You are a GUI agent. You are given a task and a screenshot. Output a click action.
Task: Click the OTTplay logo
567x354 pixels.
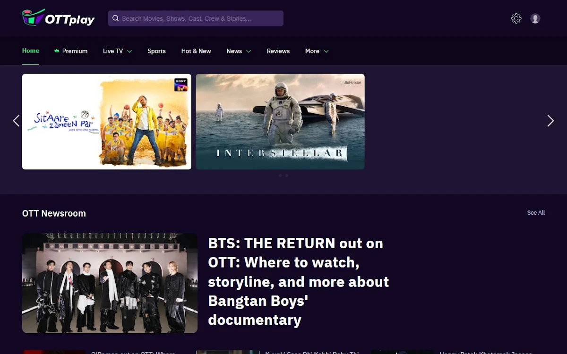(58, 18)
